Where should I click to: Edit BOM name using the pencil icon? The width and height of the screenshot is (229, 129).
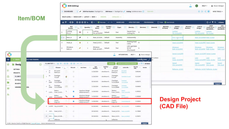coord(124,11)
